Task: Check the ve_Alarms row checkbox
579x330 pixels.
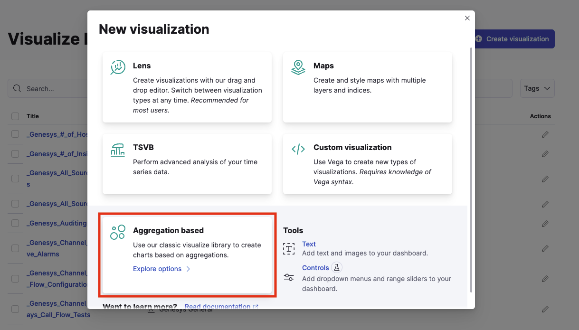Action: [x=15, y=248]
